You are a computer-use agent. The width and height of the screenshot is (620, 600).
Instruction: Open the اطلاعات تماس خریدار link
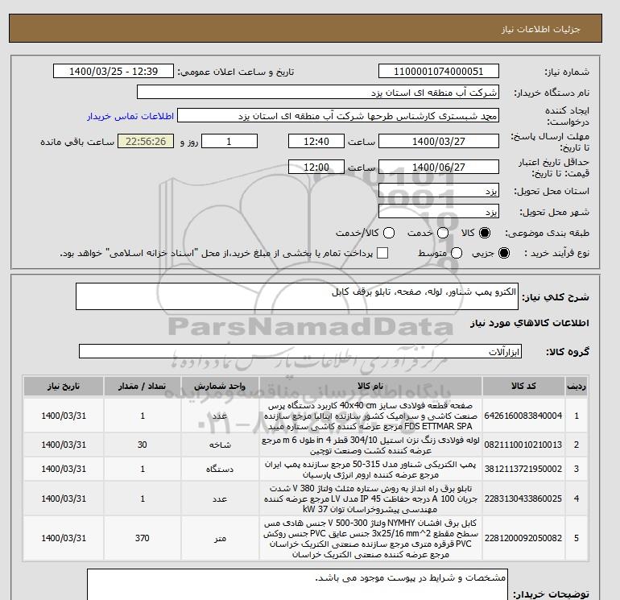(x=130, y=116)
